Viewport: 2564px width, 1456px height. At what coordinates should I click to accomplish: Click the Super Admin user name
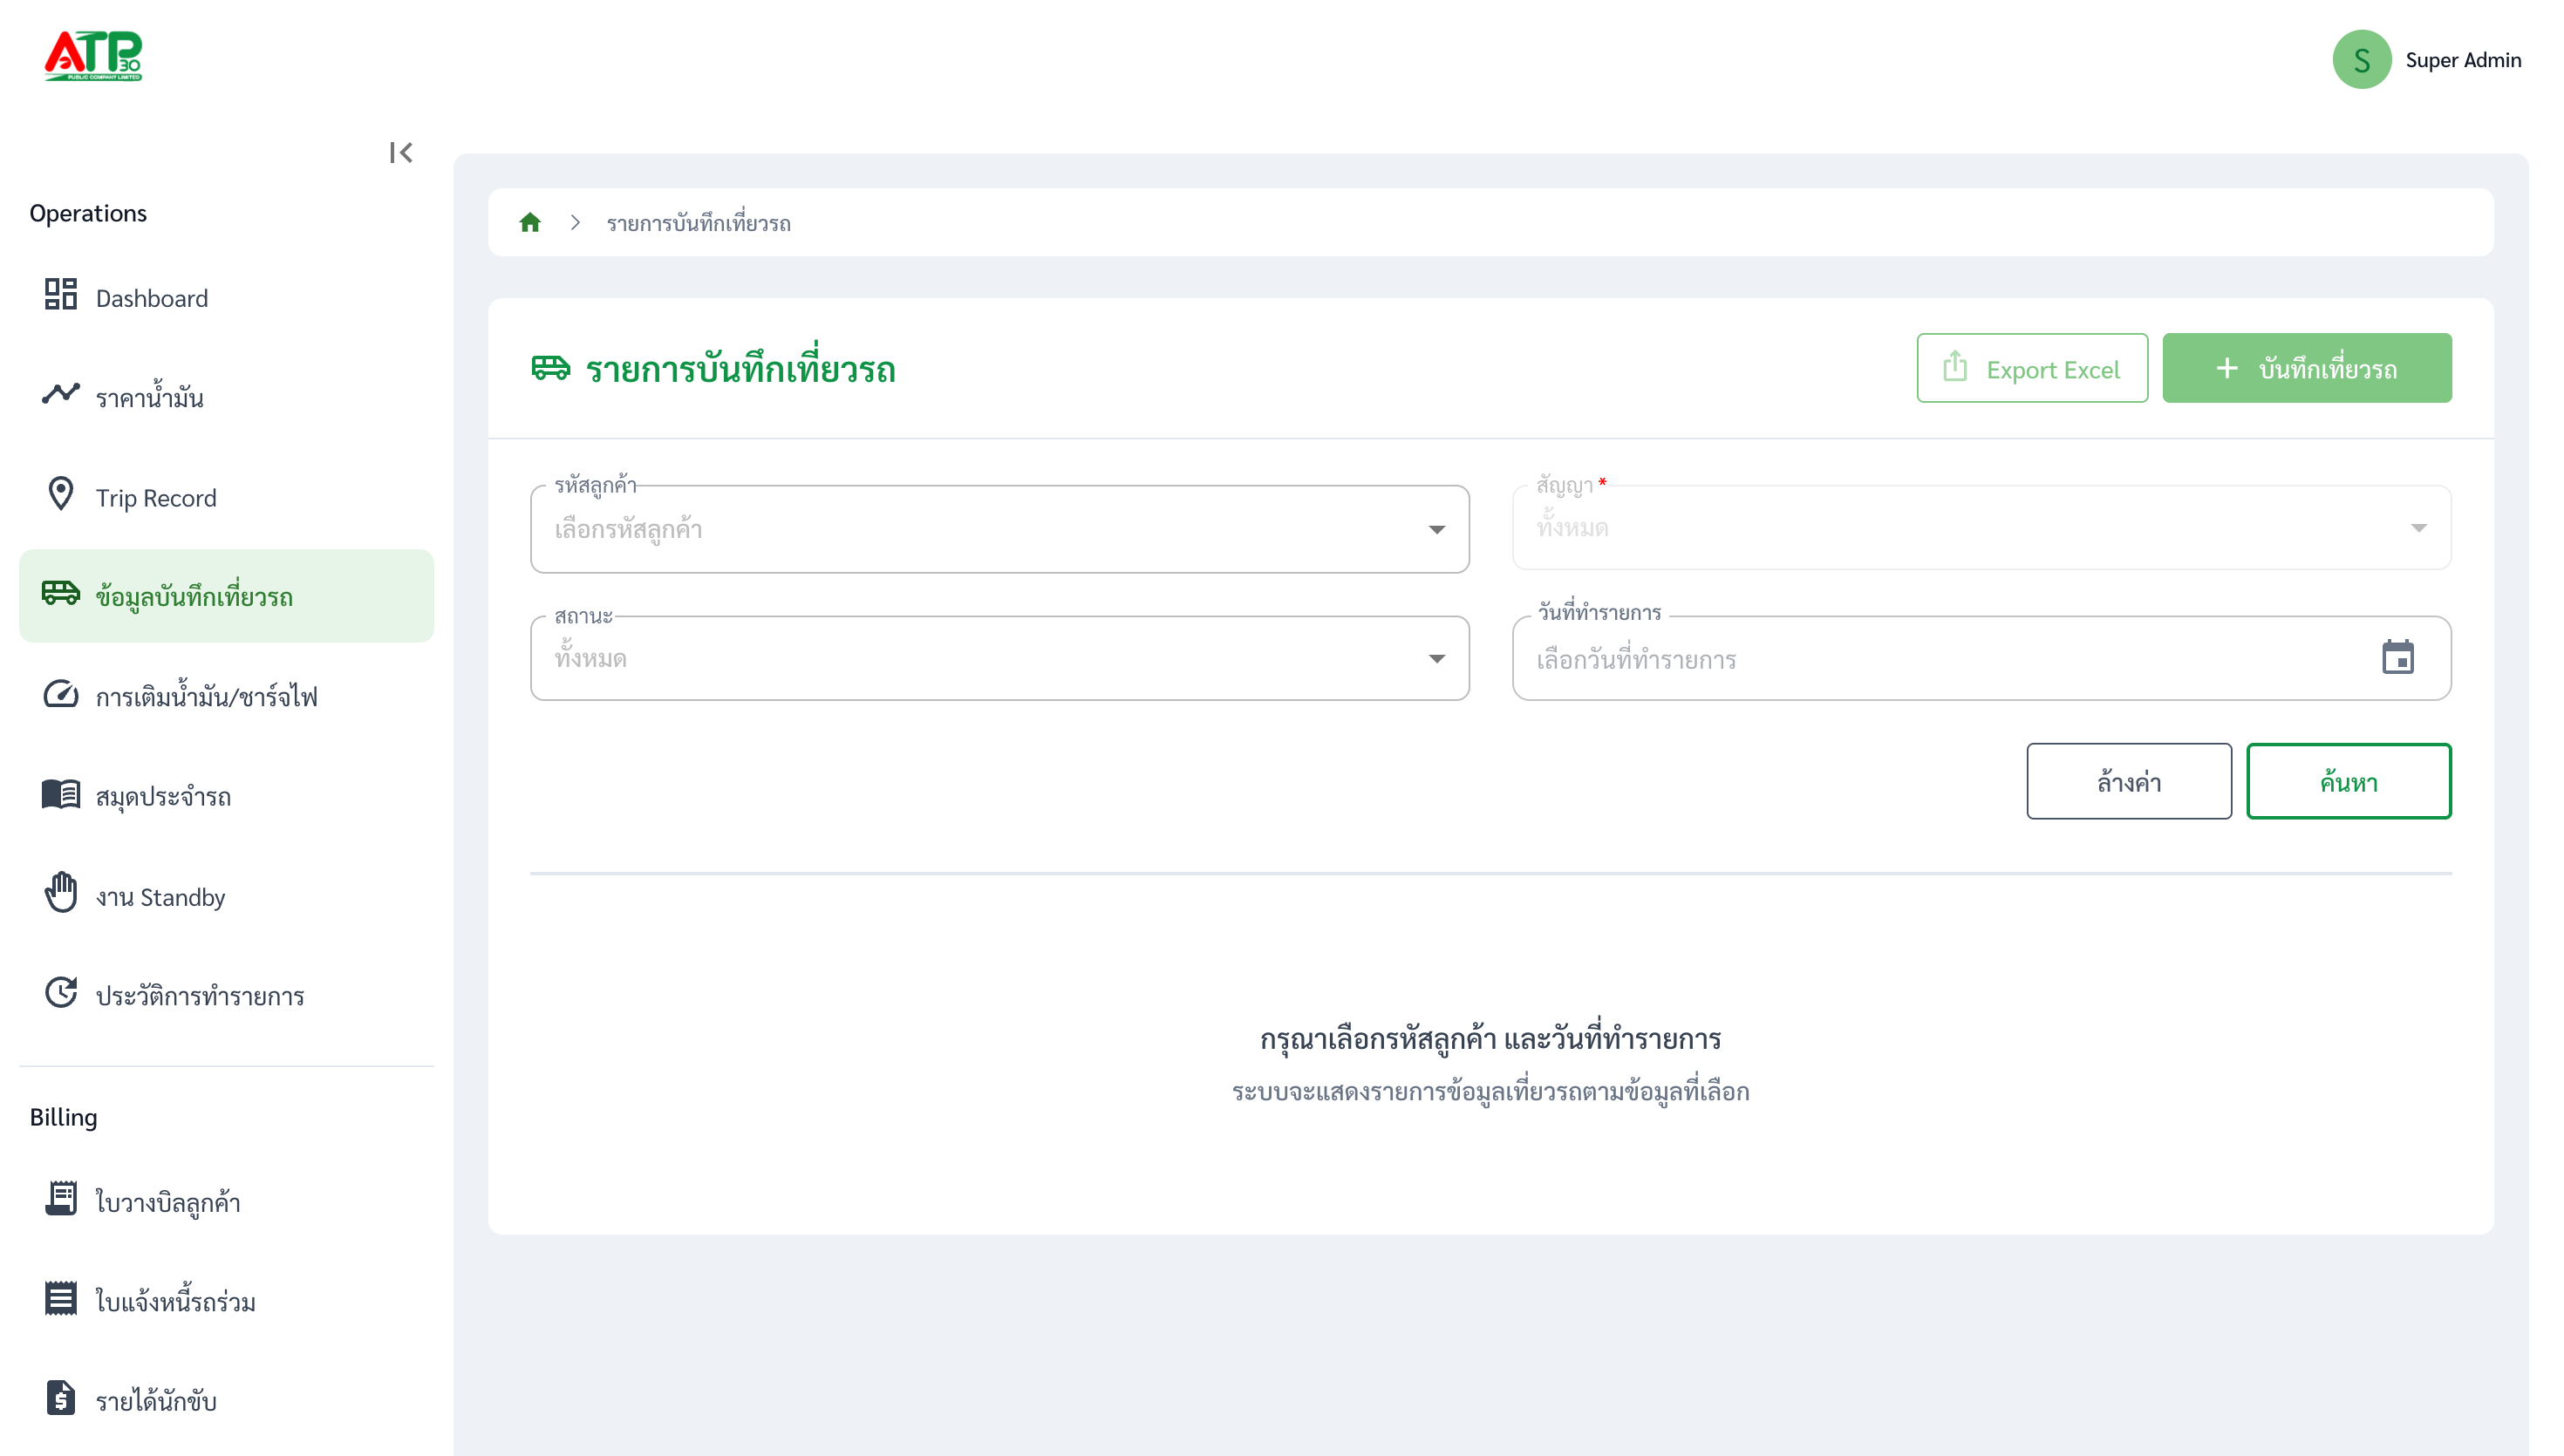click(x=2462, y=60)
